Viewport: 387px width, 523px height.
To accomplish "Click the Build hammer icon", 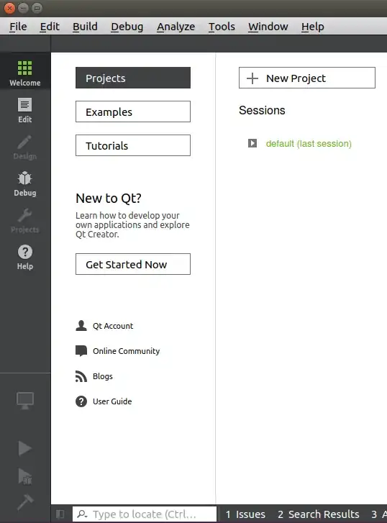I will click(x=25, y=502).
